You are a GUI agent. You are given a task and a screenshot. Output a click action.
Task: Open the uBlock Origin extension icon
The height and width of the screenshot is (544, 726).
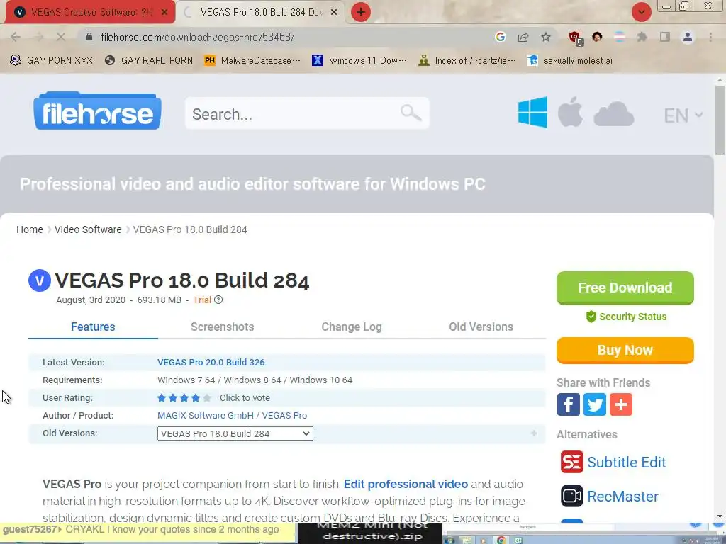tap(576, 38)
